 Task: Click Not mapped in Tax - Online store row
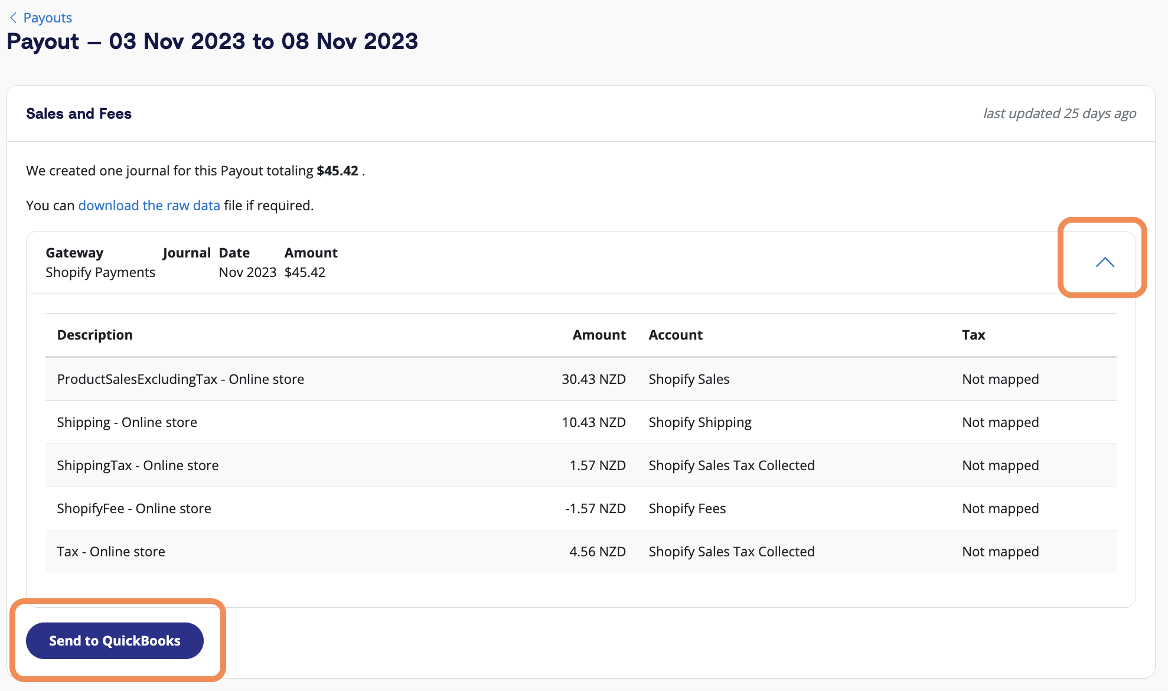point(1000,552)
